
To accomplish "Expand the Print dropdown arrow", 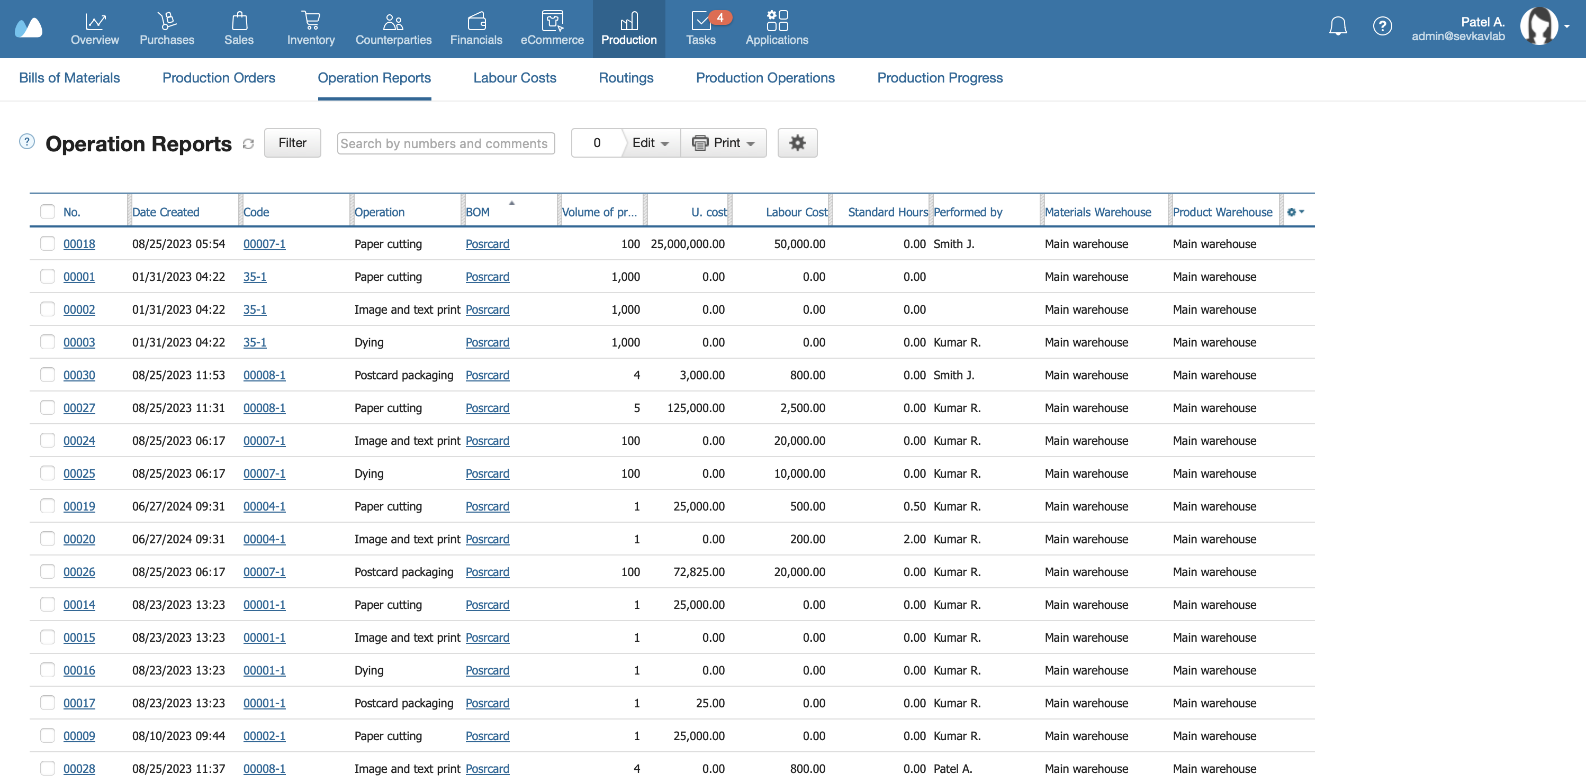I will coord(751,143).
